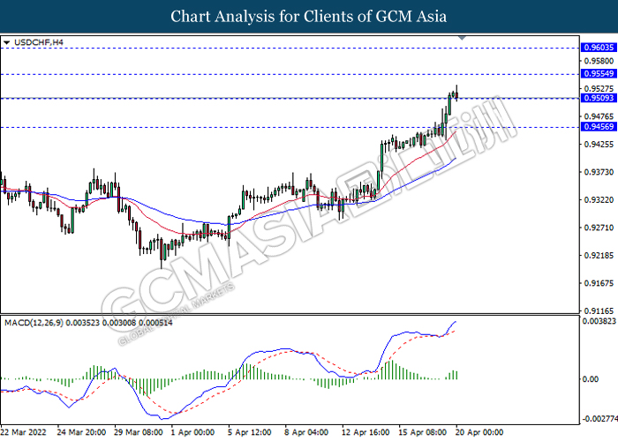Image resolution: width=618 pixels, height=441 pixels.
Task: Select the 0.96035 price level label
Action: click(x=599, y=48)
